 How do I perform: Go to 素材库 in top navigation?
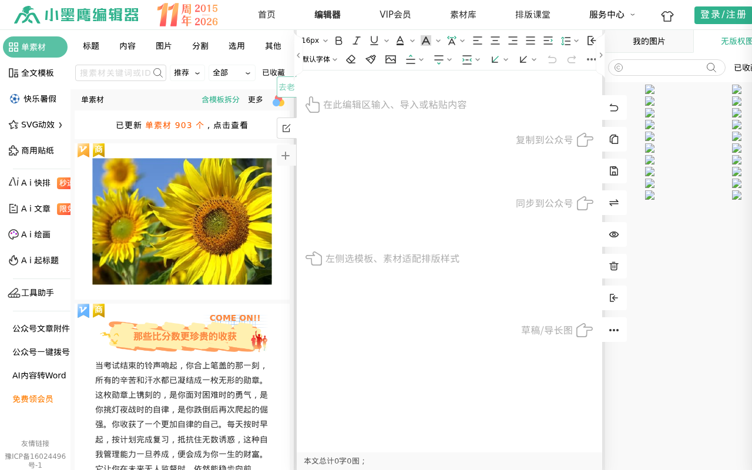463,15
